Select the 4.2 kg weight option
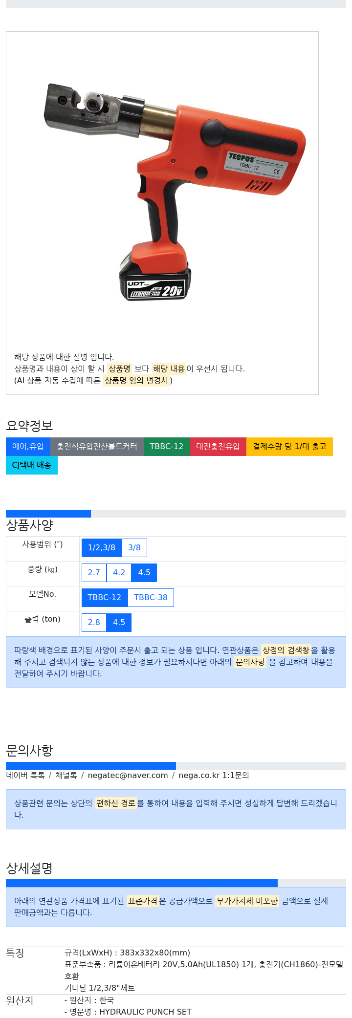Screen dimensions: 352x1018 119,573
